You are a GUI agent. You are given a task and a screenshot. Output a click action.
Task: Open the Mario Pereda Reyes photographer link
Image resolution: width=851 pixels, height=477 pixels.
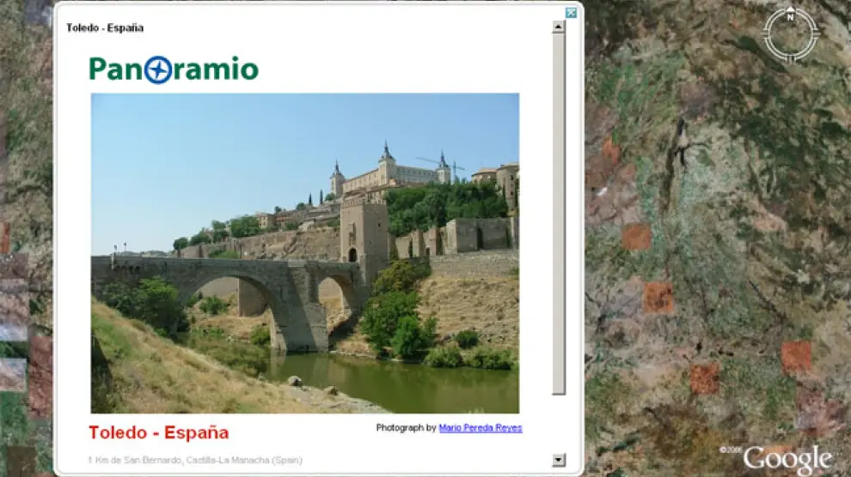pyautogui.click(x=480, y=428)
